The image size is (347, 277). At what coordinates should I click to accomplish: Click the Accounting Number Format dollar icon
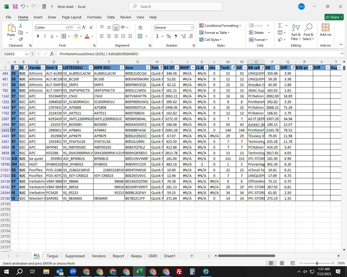click(157, 36)
